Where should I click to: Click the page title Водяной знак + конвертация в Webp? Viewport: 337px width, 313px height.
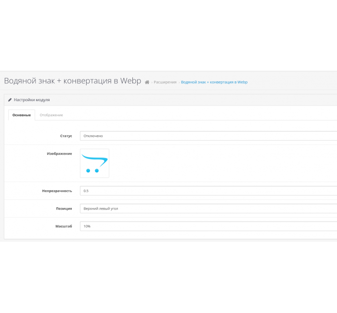pos(73,81)
